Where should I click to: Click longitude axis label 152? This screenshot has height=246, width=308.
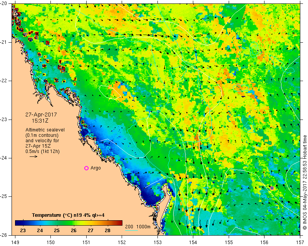122,242
